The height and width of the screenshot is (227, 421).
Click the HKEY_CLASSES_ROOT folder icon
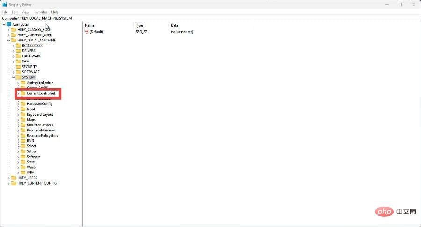click(14, 30)
